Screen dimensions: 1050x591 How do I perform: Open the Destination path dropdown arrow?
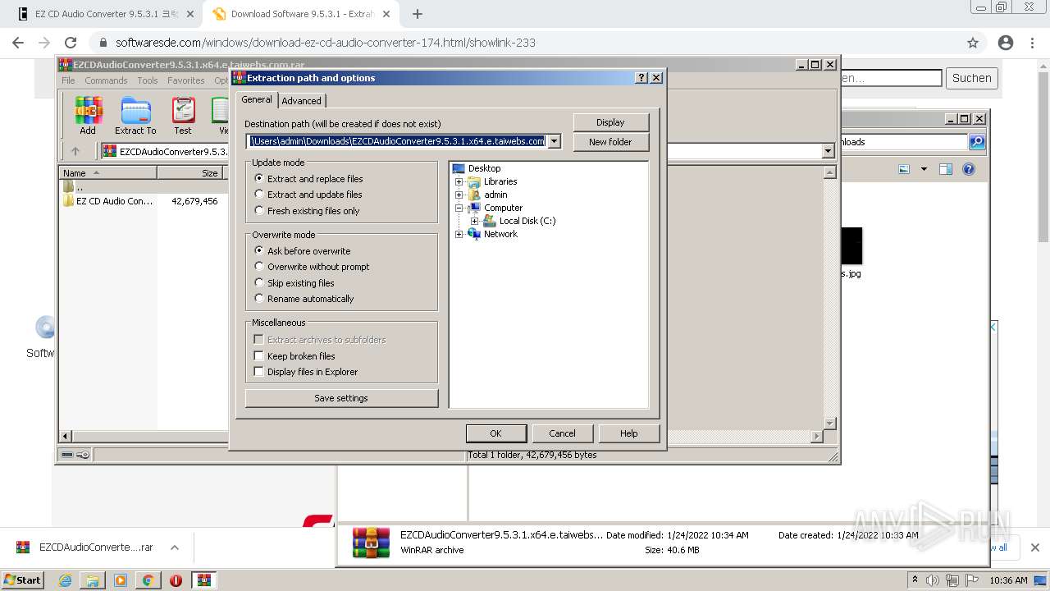554,141
